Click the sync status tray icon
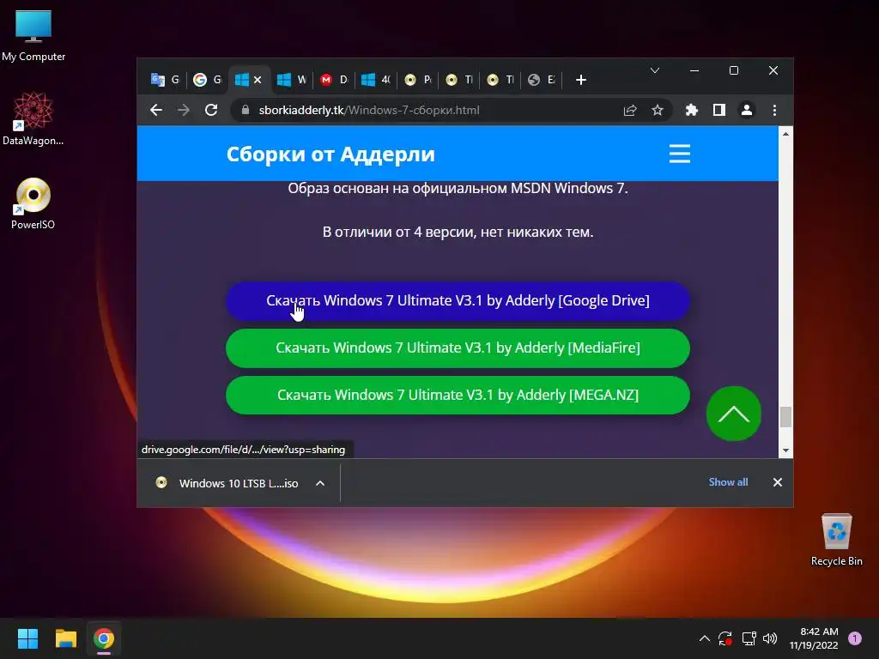This screenshot has height=659, width=879. click(725, 638)
